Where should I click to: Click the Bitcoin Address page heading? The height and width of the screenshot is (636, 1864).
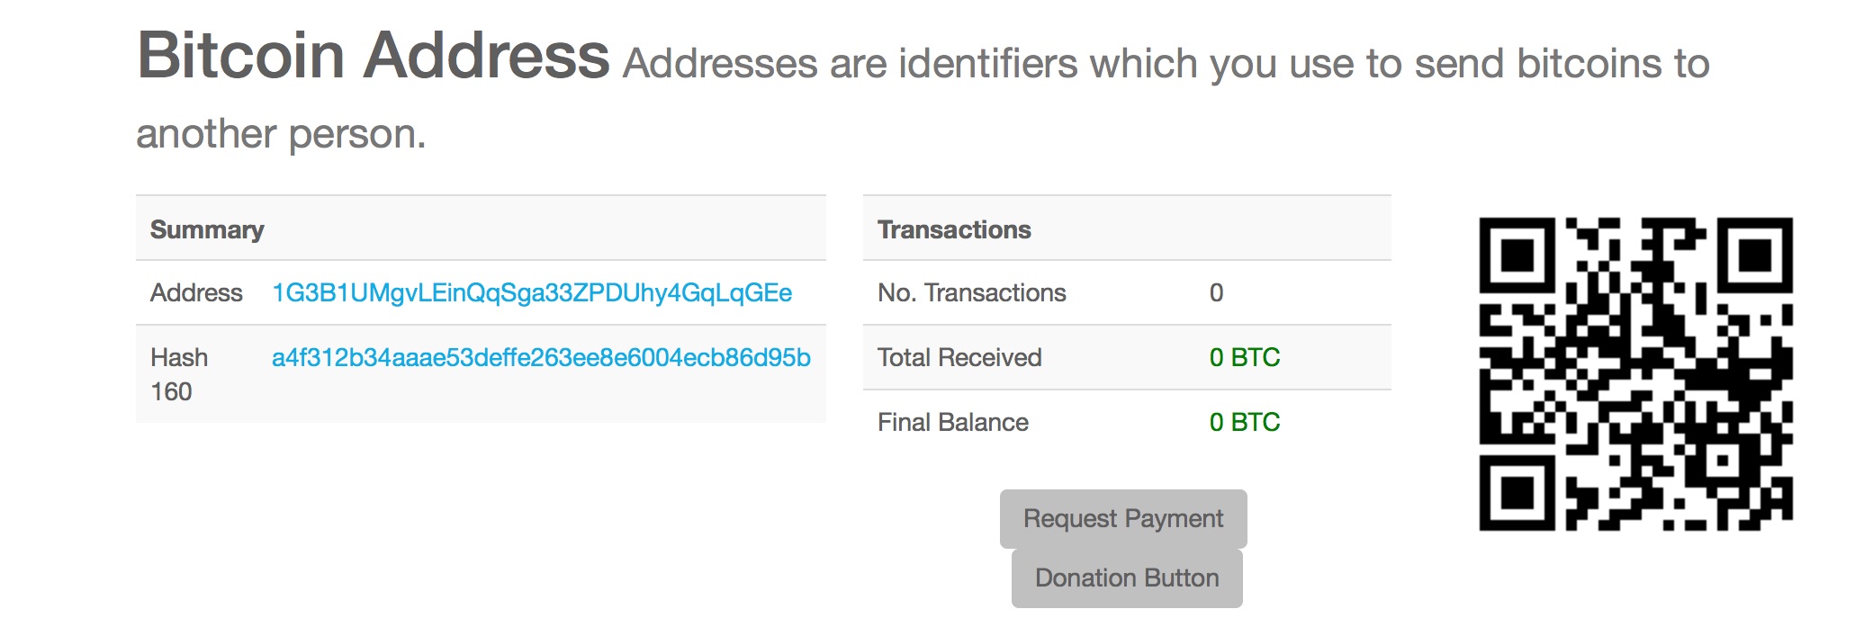pos(373,56)
